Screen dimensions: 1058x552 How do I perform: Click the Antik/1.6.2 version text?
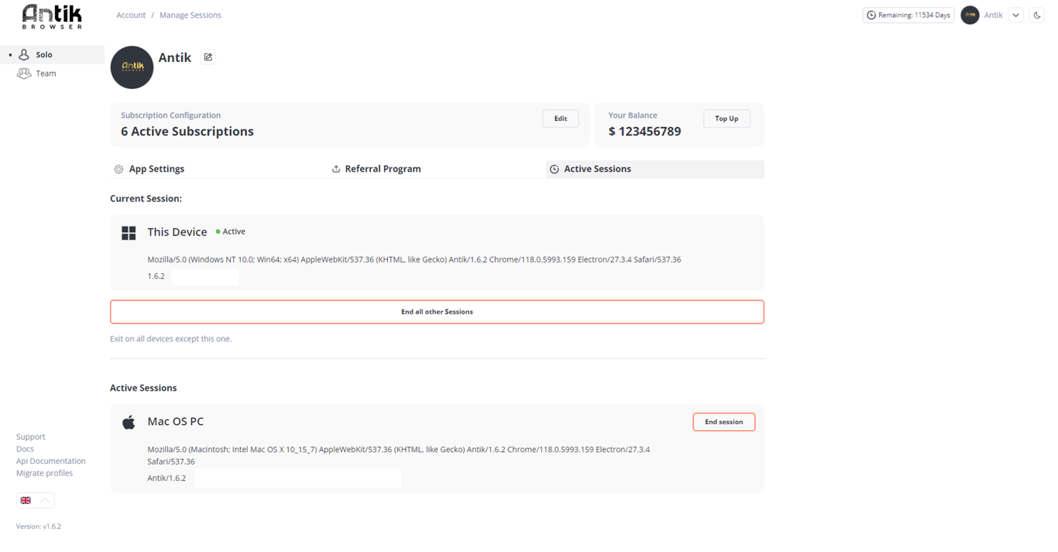(x=167, y=478)
